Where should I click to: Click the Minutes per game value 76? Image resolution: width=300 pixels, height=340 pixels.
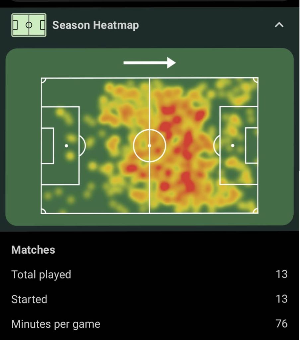tap(282, 324)
